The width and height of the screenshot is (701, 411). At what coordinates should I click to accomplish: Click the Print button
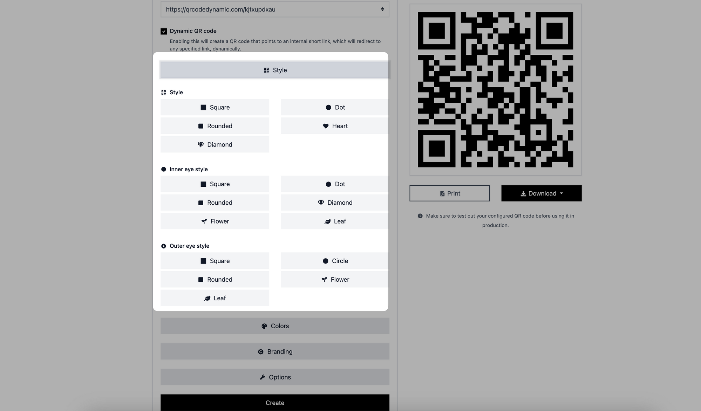pos(450,193)
